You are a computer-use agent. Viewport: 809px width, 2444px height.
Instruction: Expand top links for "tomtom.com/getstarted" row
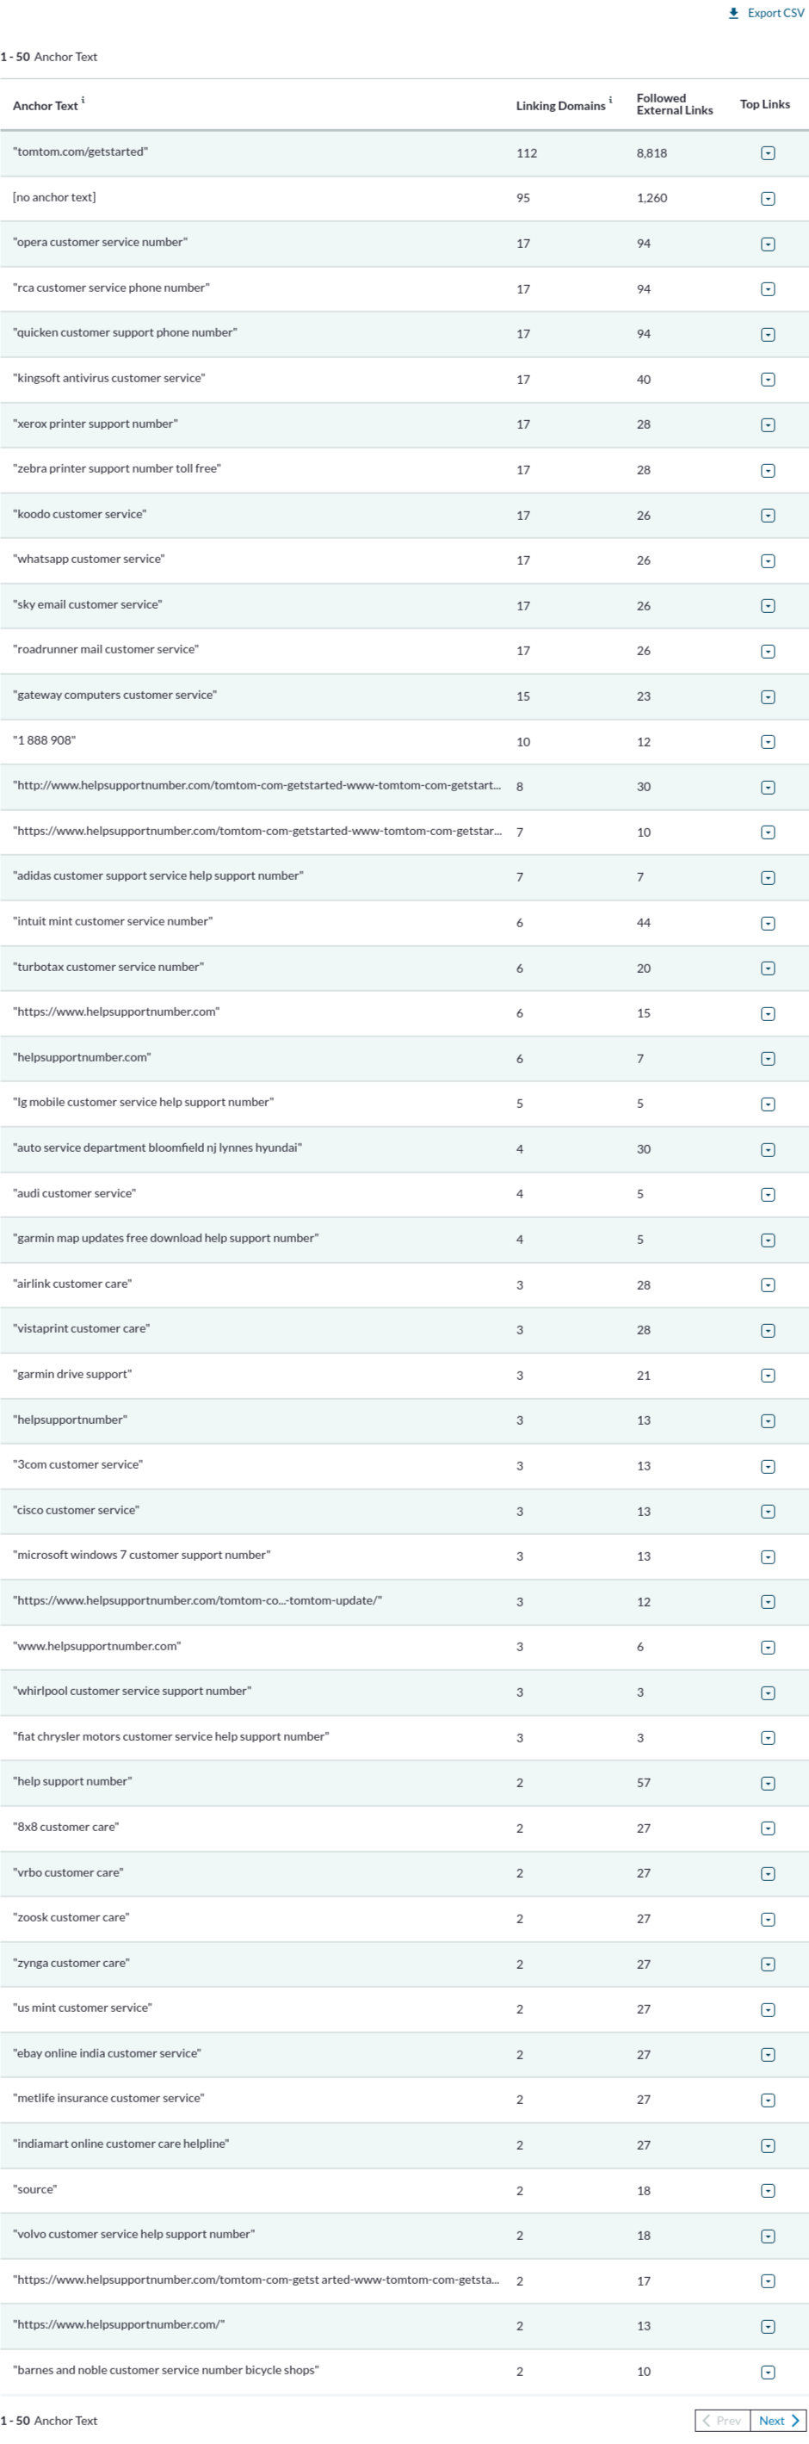click(769, 152)
